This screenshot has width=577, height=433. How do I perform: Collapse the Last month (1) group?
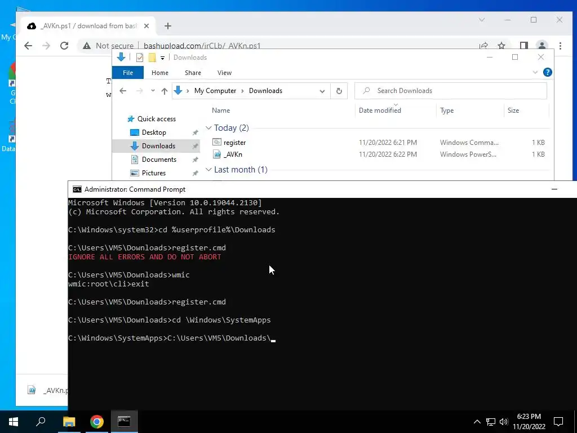pos(208,169)
